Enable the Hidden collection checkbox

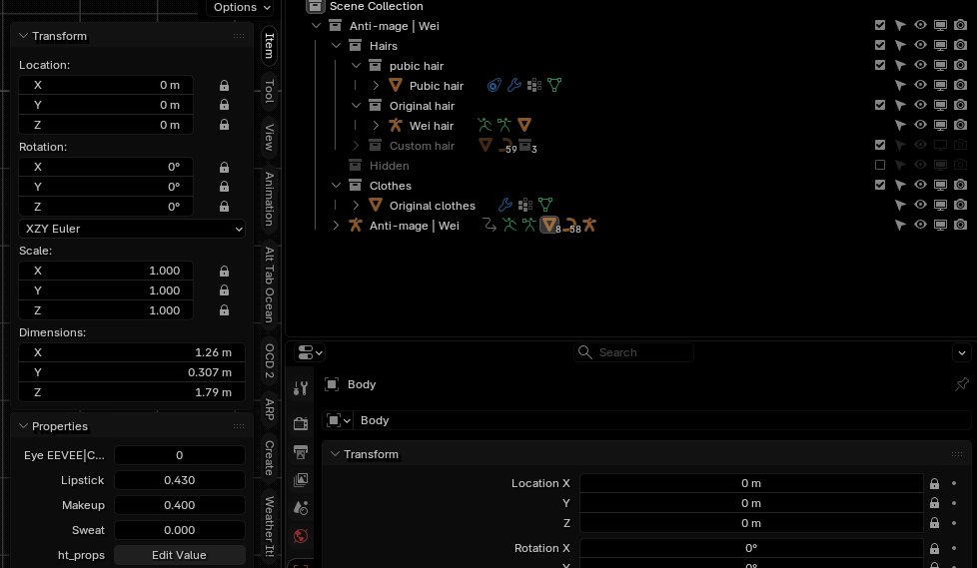tap(880, 165)
